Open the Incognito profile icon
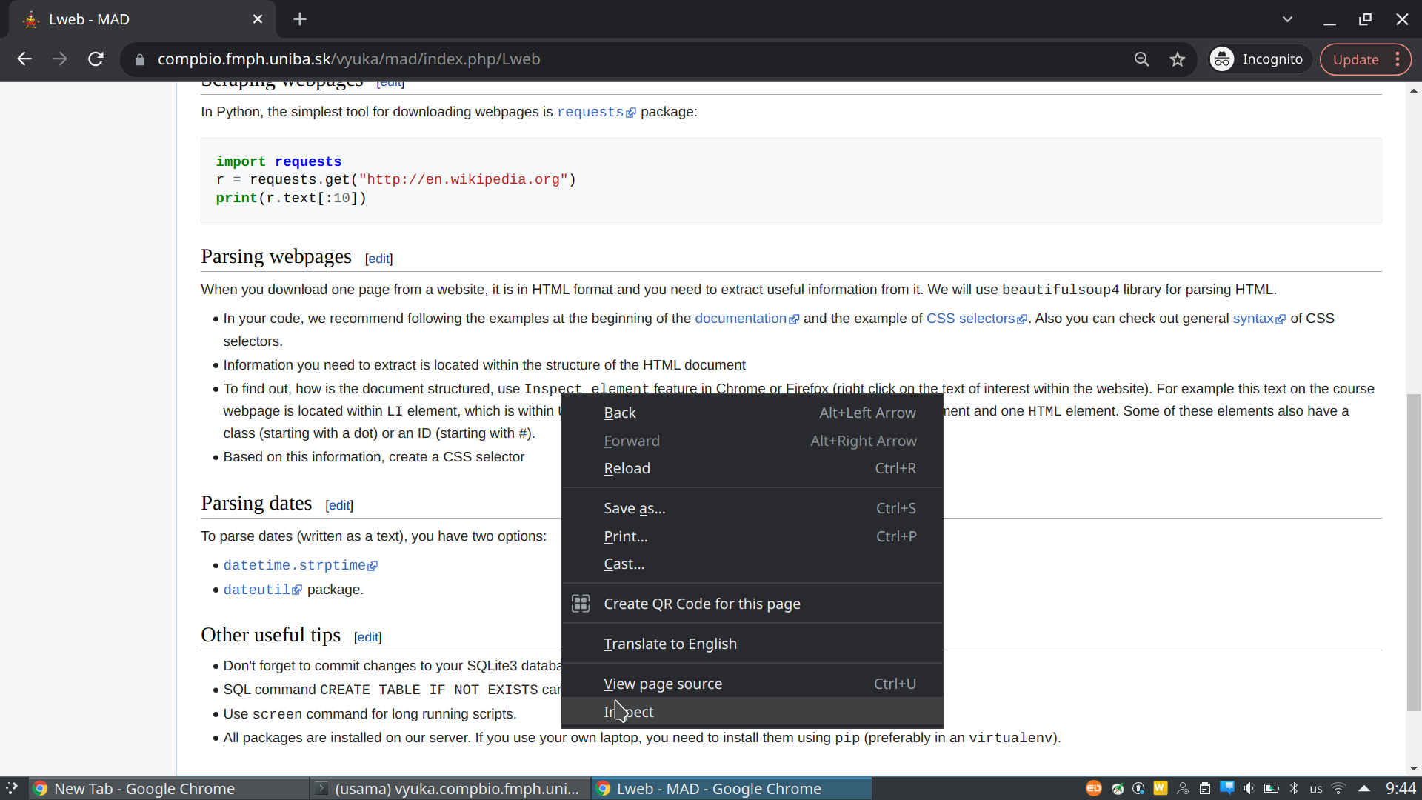The image size is (1422, 800). (x=1221, y=59)
